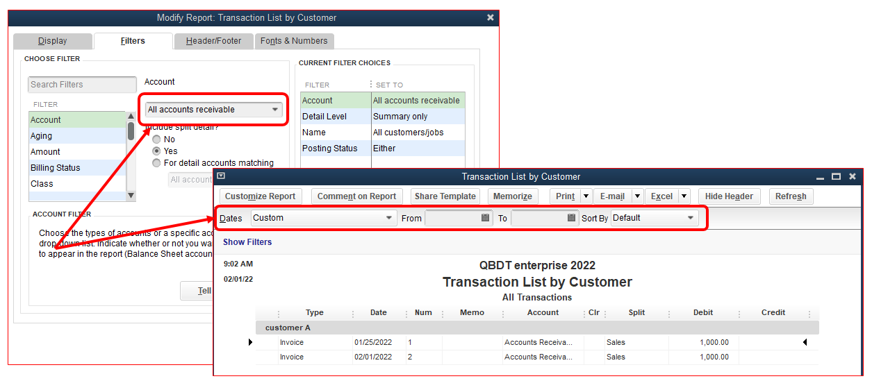
Task: Click the Credit column header
Action: [773, 313]
